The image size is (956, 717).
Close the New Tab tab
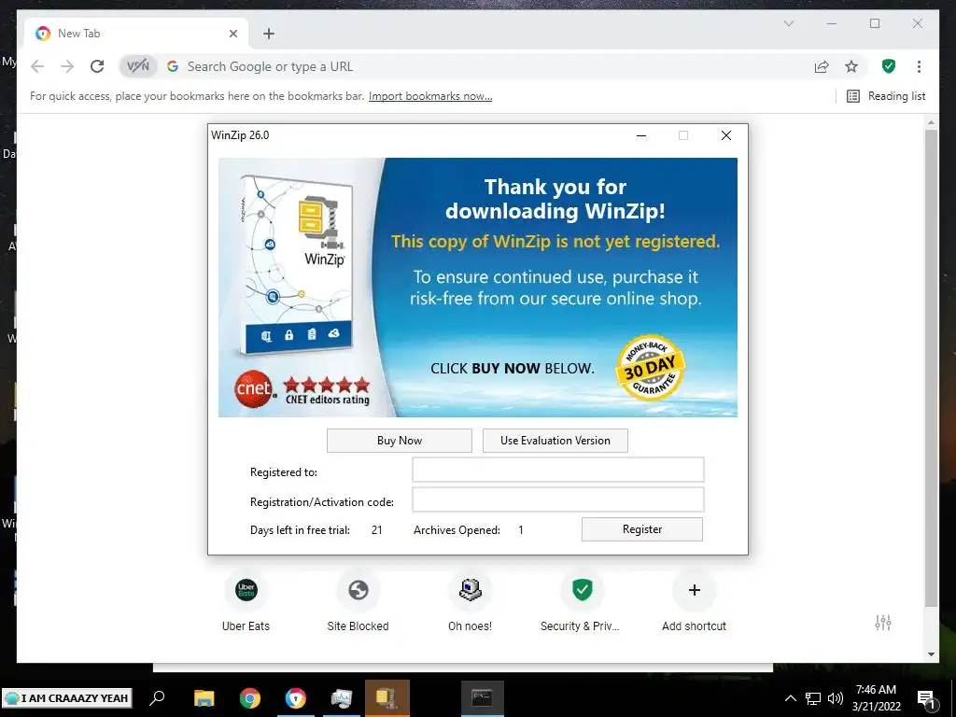pyautogui.click(x=232, y=34)
